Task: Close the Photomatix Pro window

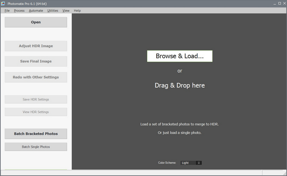Action: coord(285,3)
